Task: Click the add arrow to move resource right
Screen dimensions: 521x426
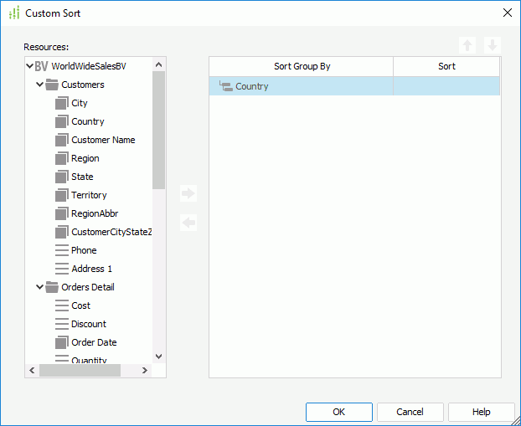Action: click(188, 193)
